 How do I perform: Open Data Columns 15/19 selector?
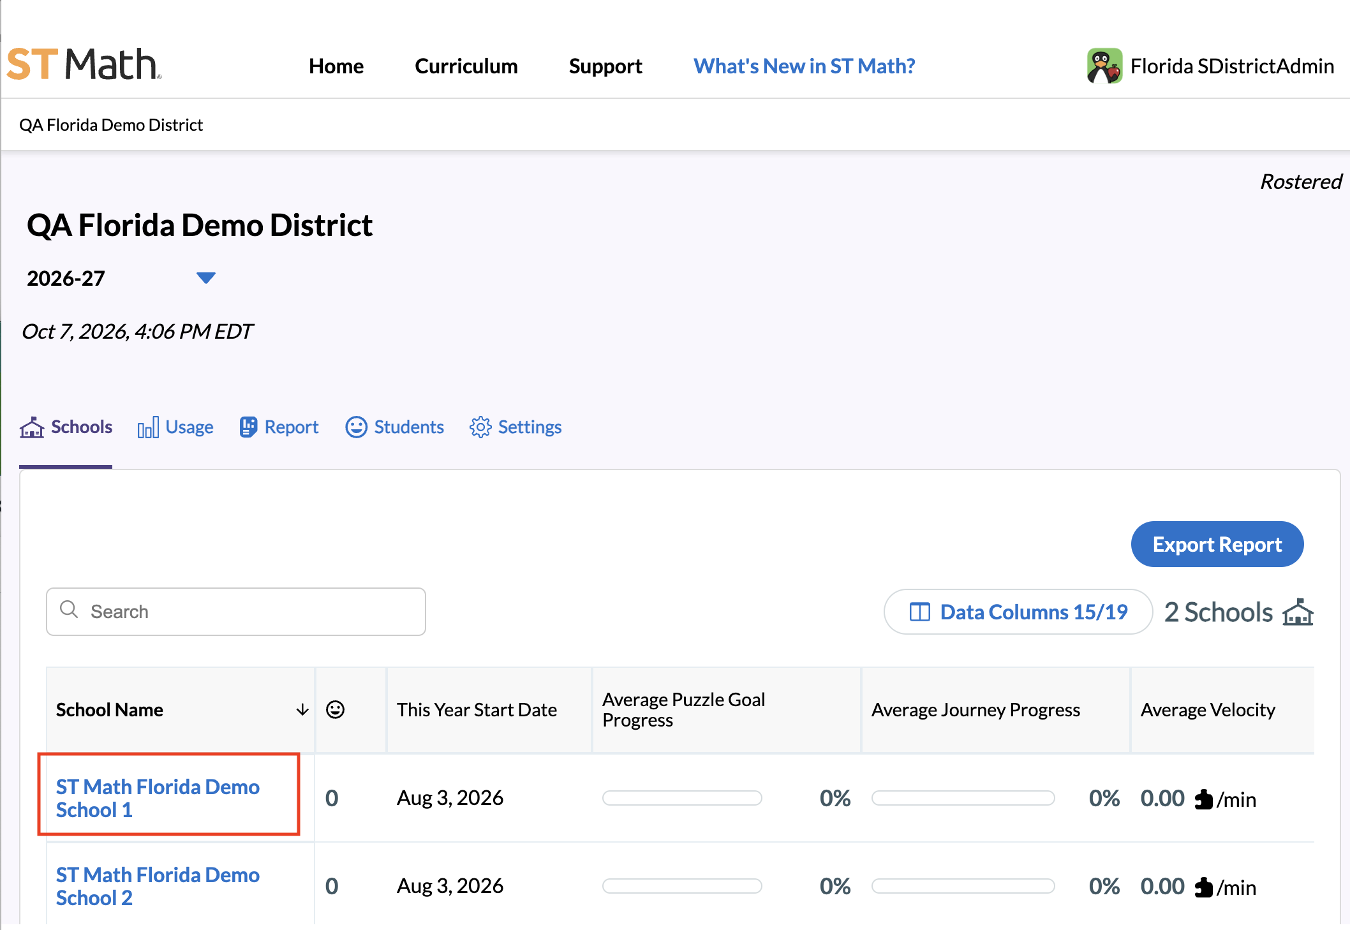pos(1018,612)
